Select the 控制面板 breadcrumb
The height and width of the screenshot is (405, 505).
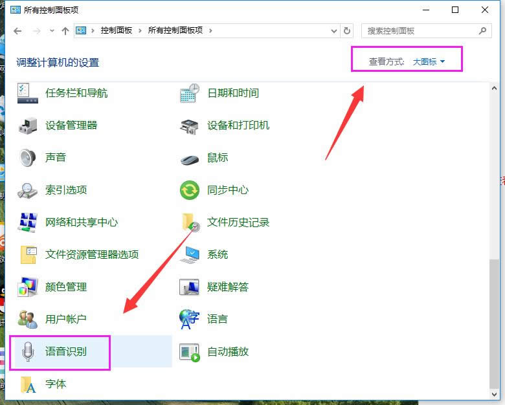coord(117,30)
